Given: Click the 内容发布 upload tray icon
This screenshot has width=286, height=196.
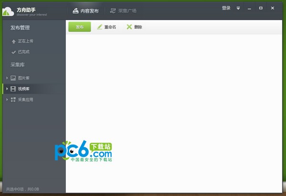Looking at the screenshot, I should (75, 11).
